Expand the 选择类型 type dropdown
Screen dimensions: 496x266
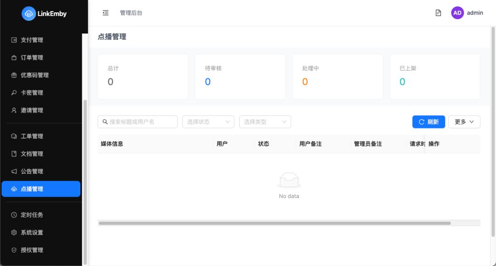265,122
